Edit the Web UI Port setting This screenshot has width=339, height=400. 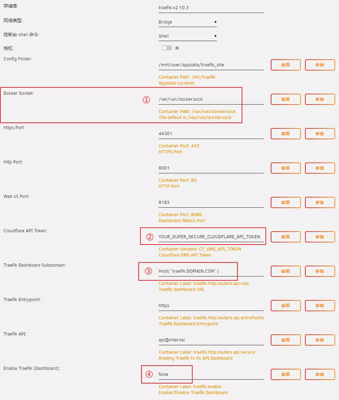pyautogui.click(x=285, y=202)
